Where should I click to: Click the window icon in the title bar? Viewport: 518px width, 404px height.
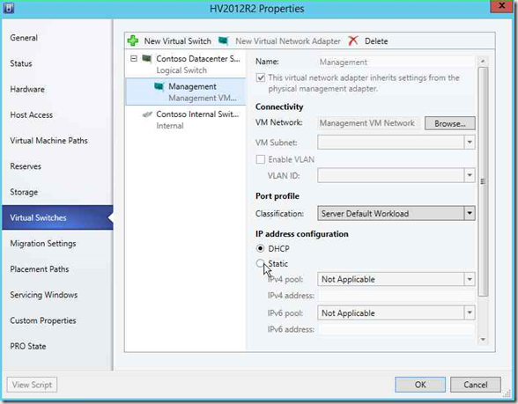tap(8, 8)
